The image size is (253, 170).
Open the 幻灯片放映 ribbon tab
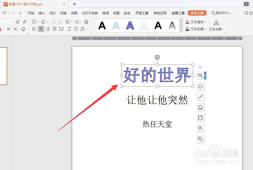coord(89,13)
